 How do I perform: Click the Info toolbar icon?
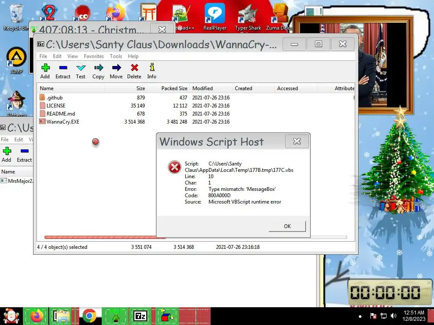[x=152, y=67]
